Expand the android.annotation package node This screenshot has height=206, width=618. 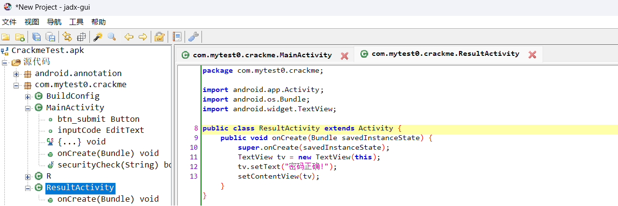coord(16,74)
